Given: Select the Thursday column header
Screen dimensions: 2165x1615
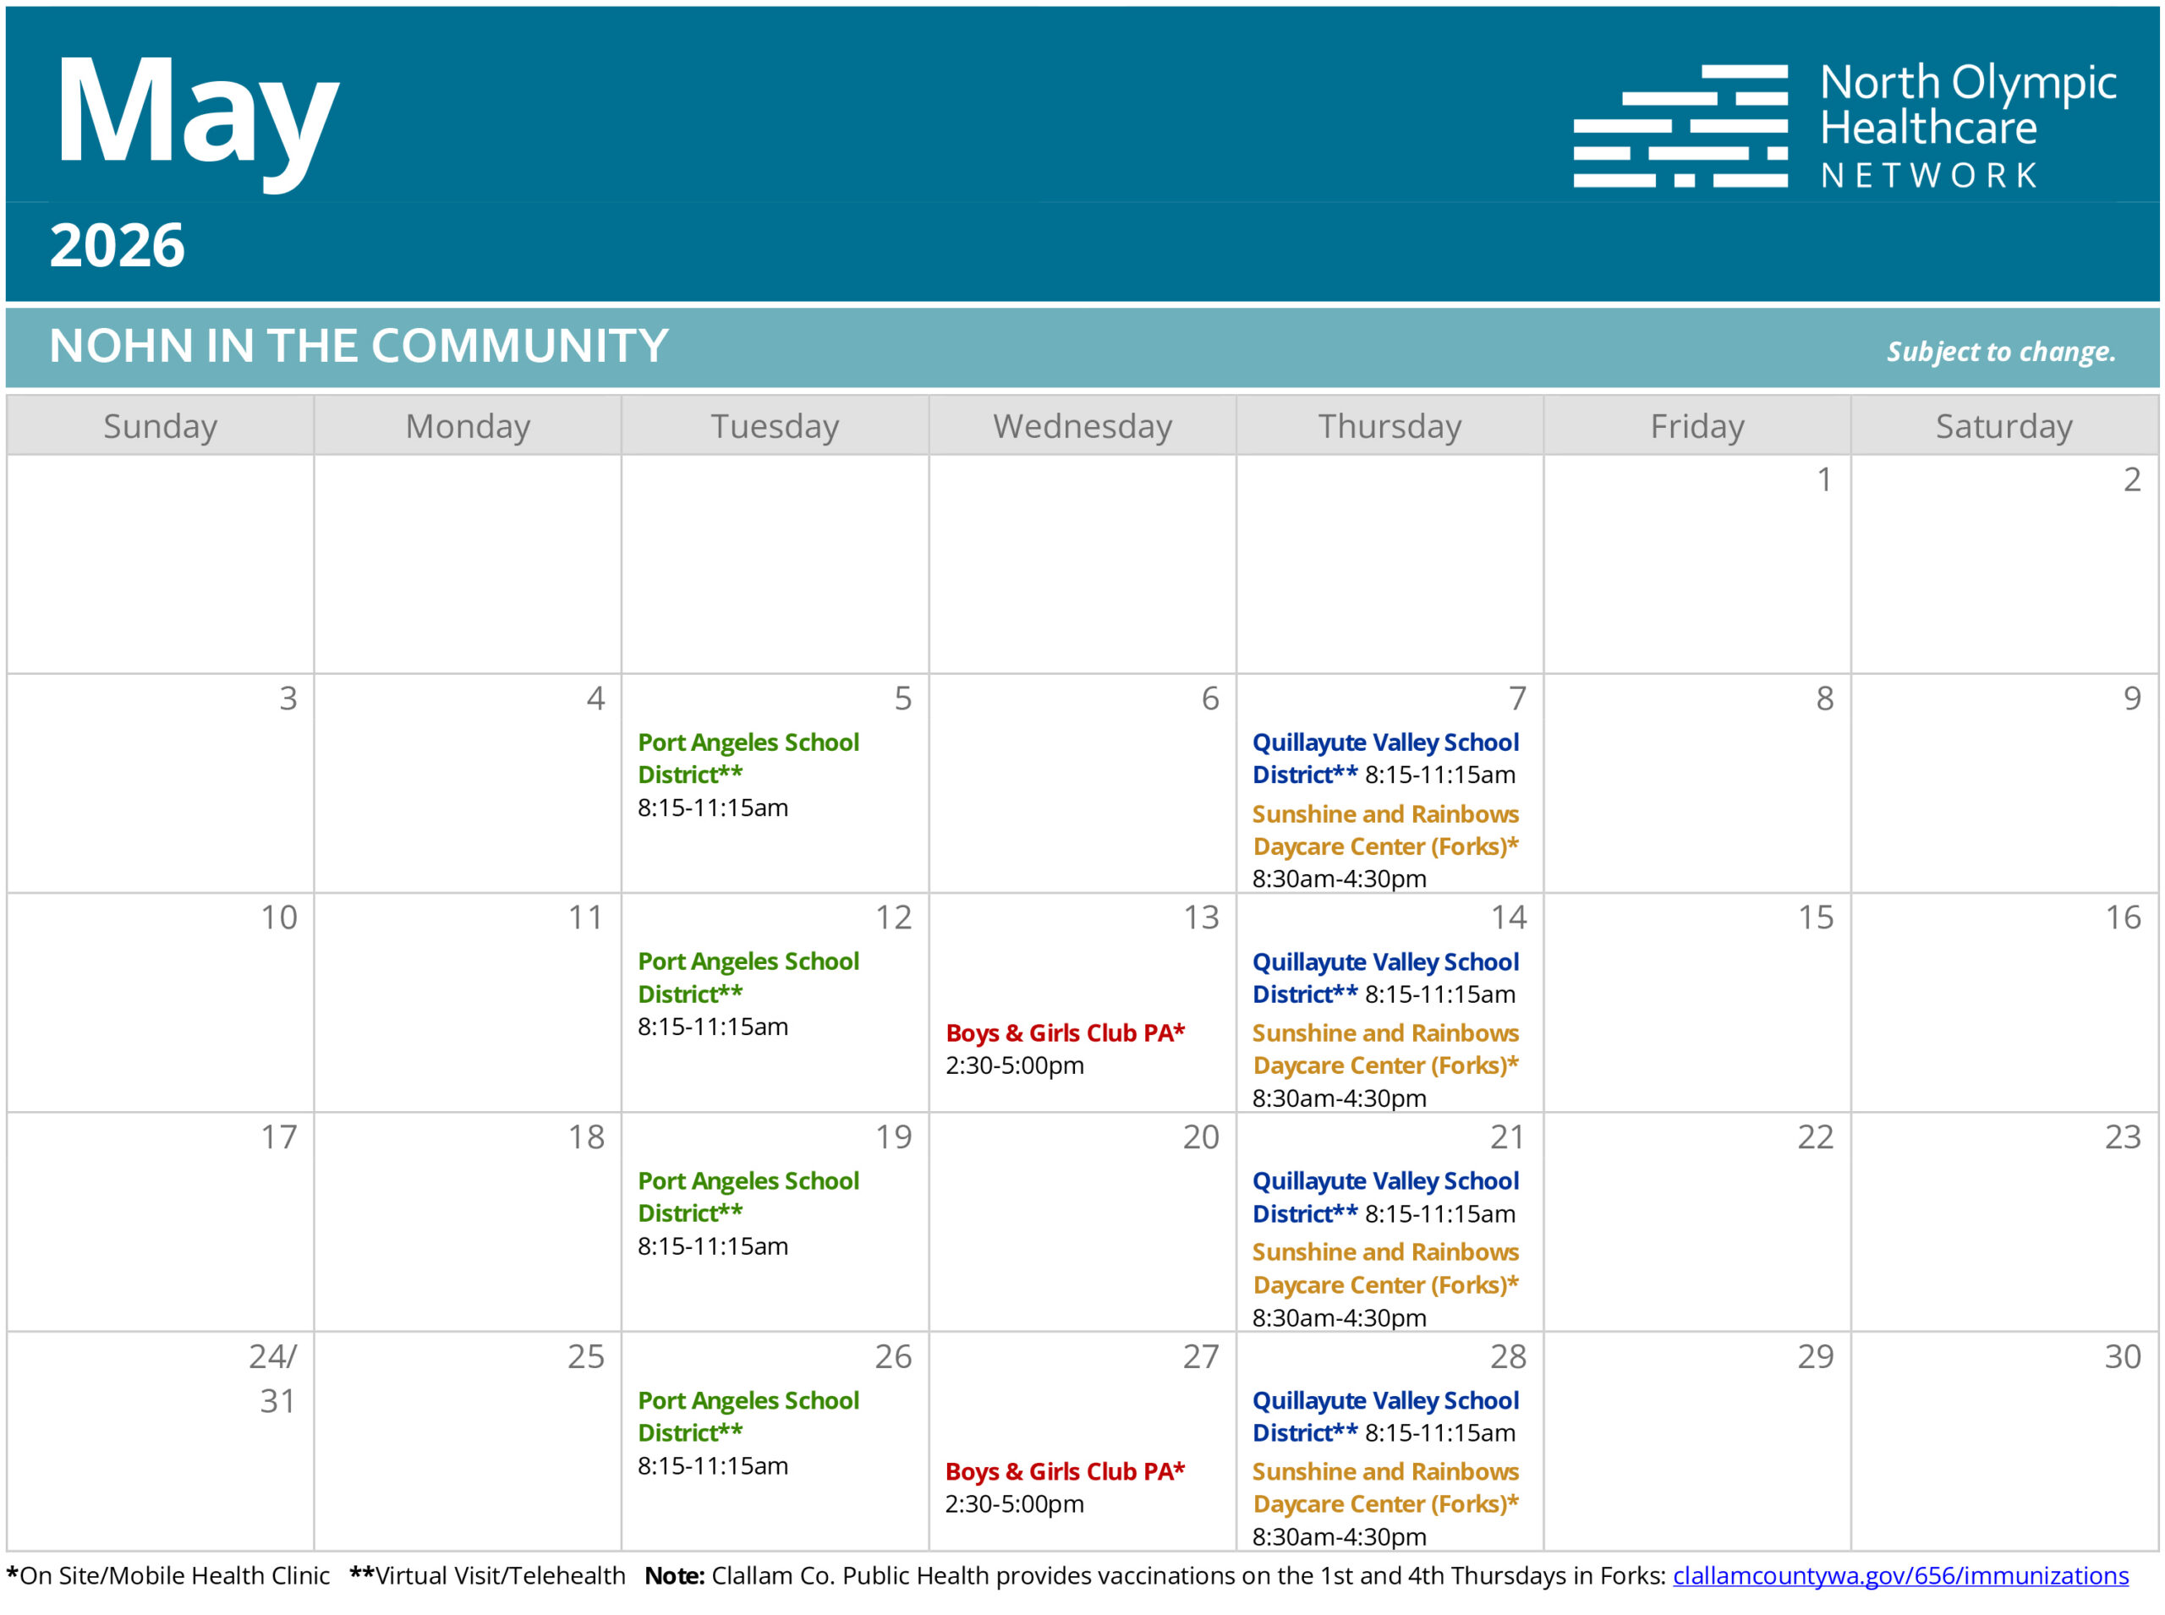Looking at the screenshot, I should [1389, 425].
